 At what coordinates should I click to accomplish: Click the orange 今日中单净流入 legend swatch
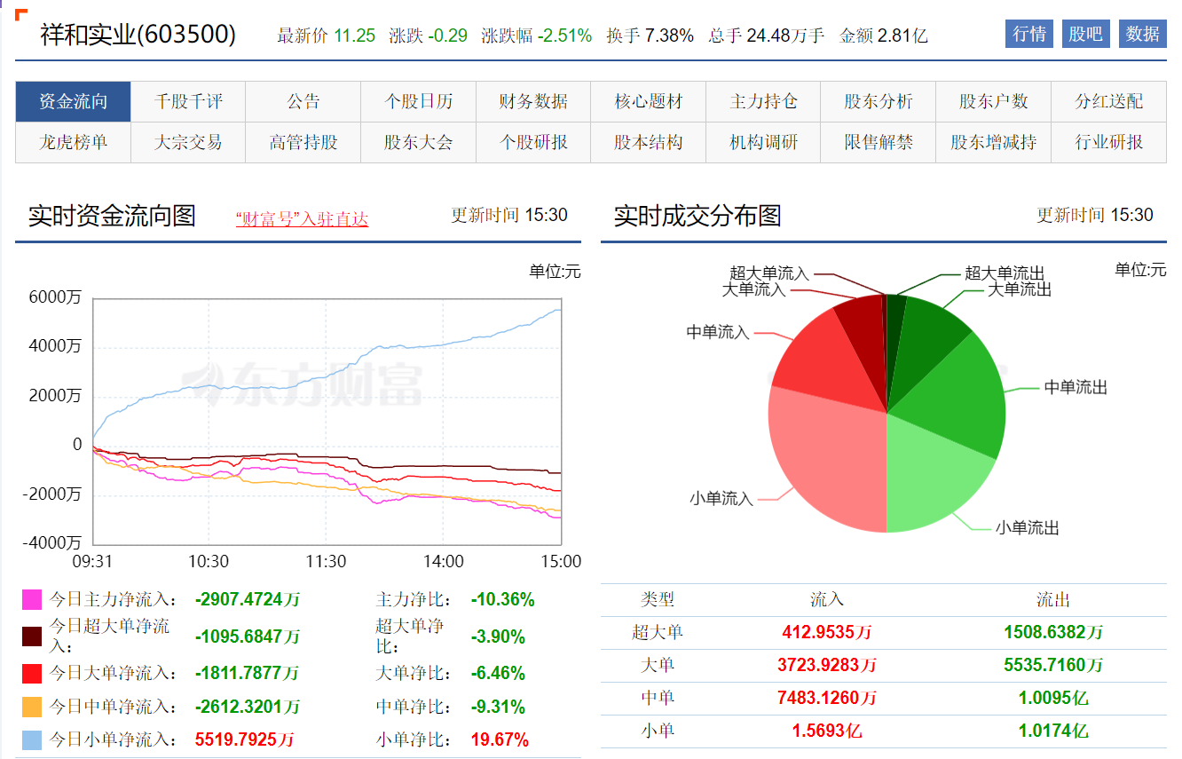pyautogui.click(x=32, y=708)
